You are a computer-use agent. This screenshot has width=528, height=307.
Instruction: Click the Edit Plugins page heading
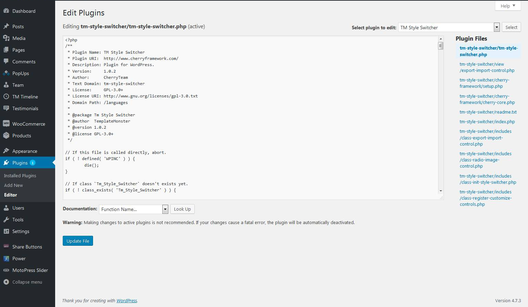pos(83,13)
